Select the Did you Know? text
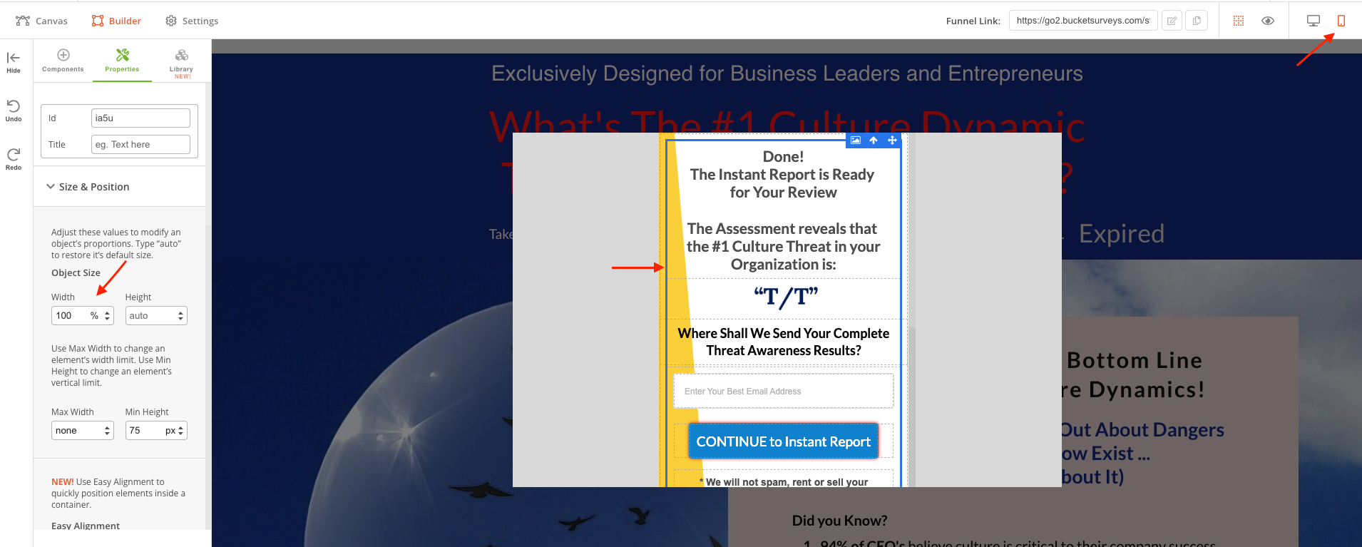The width and height of the screenshot is (1362, 547). [x=839, y=521]
